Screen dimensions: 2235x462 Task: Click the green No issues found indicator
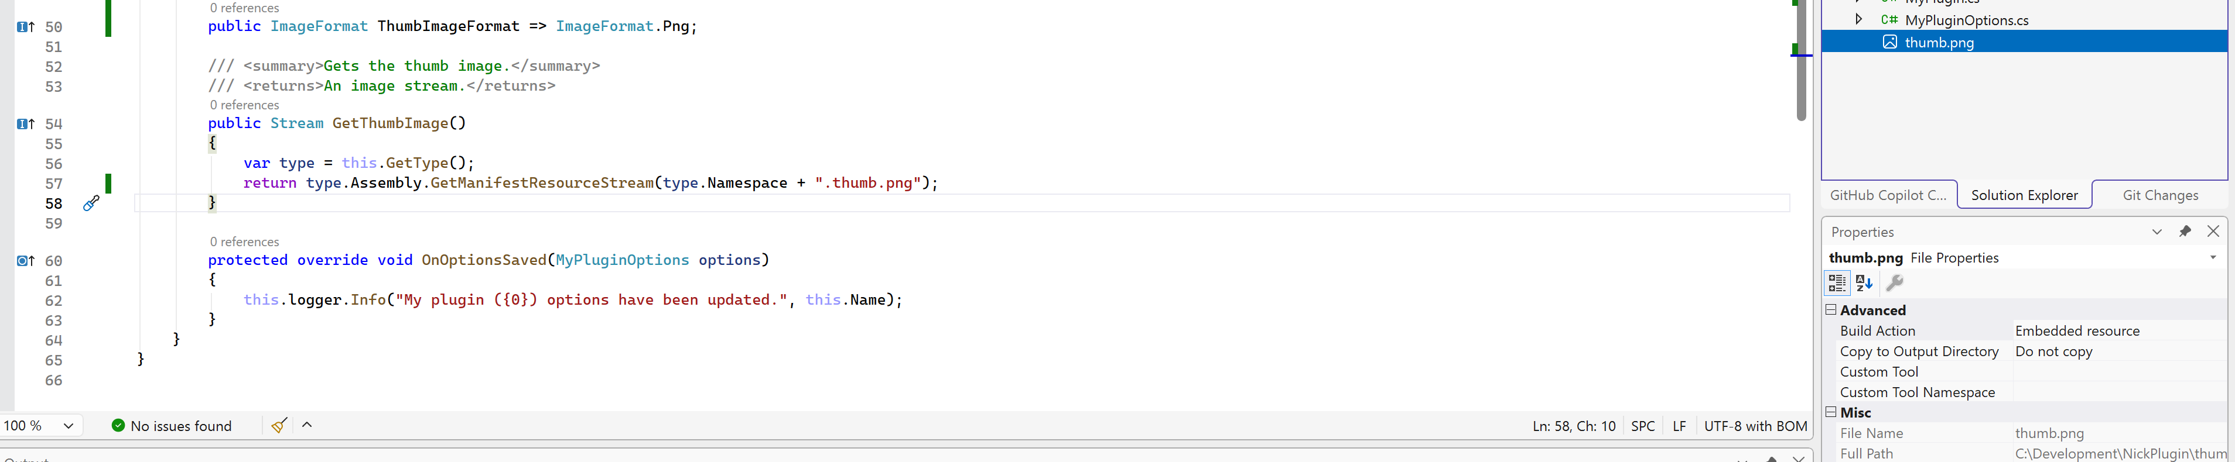(x=172, y=426)
